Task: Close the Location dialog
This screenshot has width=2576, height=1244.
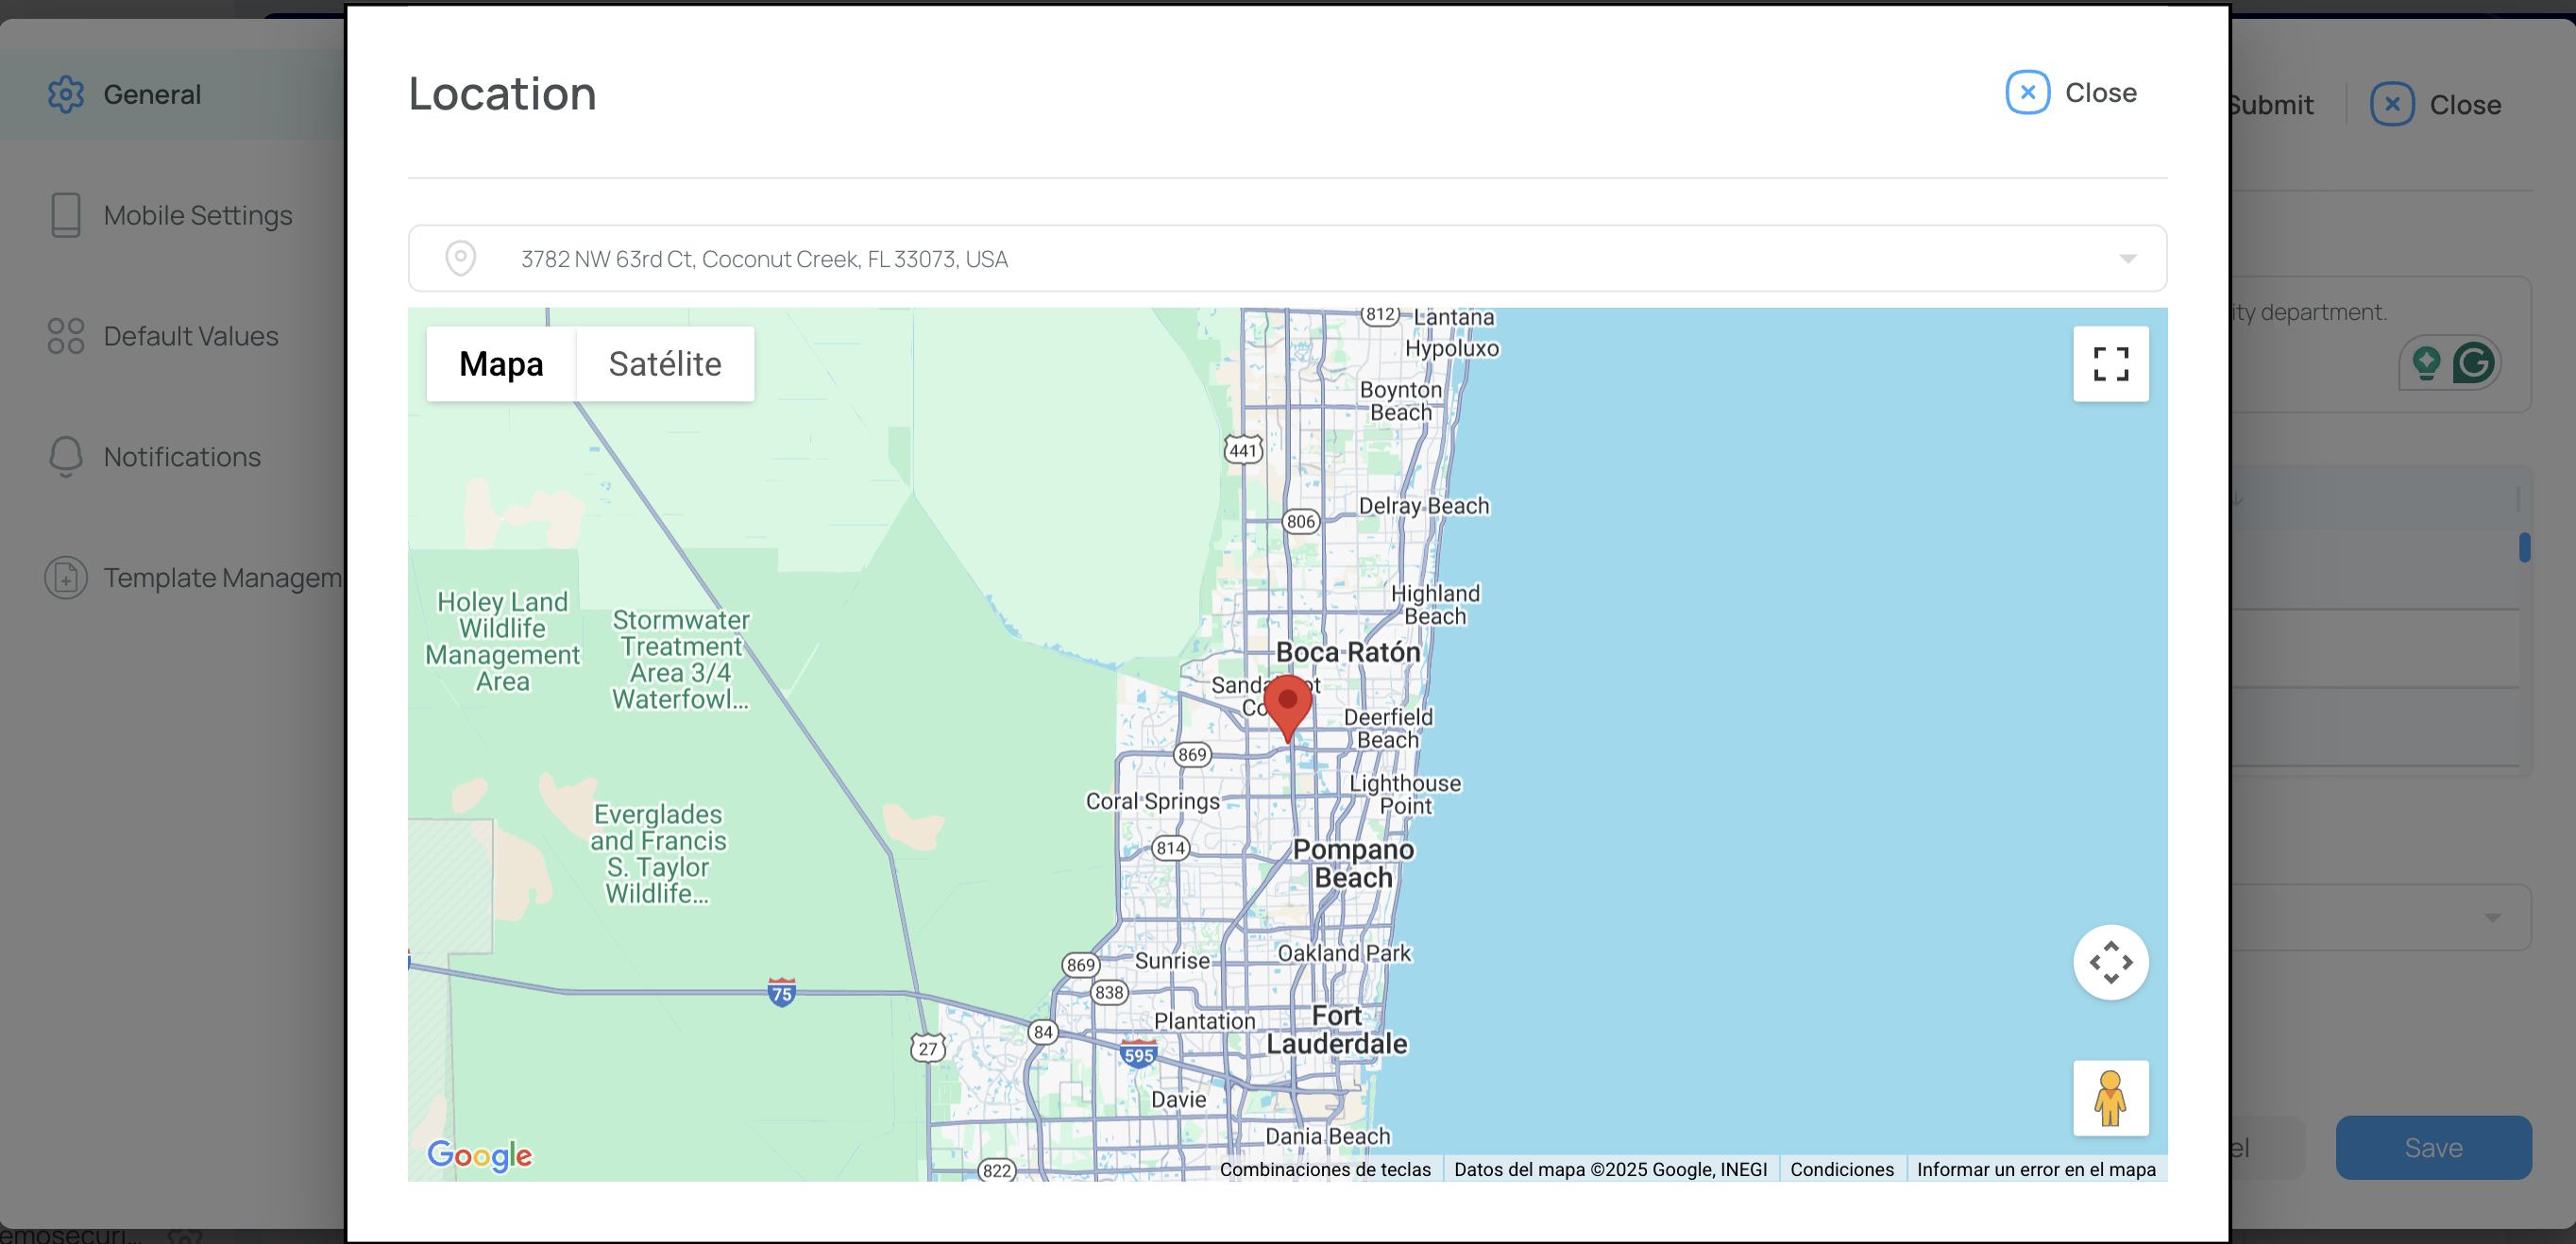Action: click(x=2072, y=92)
